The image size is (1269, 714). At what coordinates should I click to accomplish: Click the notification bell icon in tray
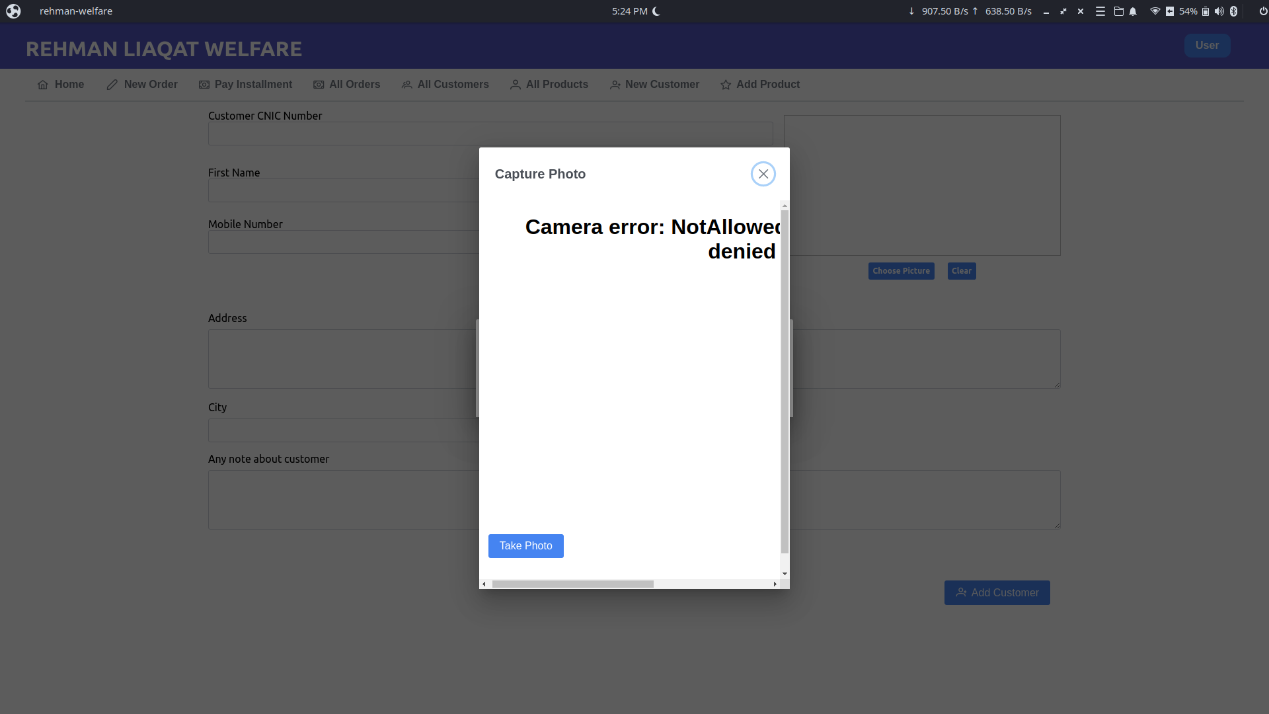coord(1133,11)
